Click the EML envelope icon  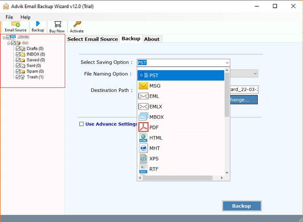pos(144,96)
